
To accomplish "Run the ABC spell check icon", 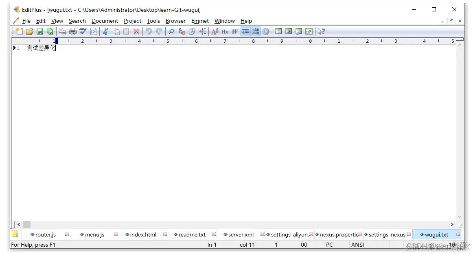I will pyautogui.click(x=83, y=31).
